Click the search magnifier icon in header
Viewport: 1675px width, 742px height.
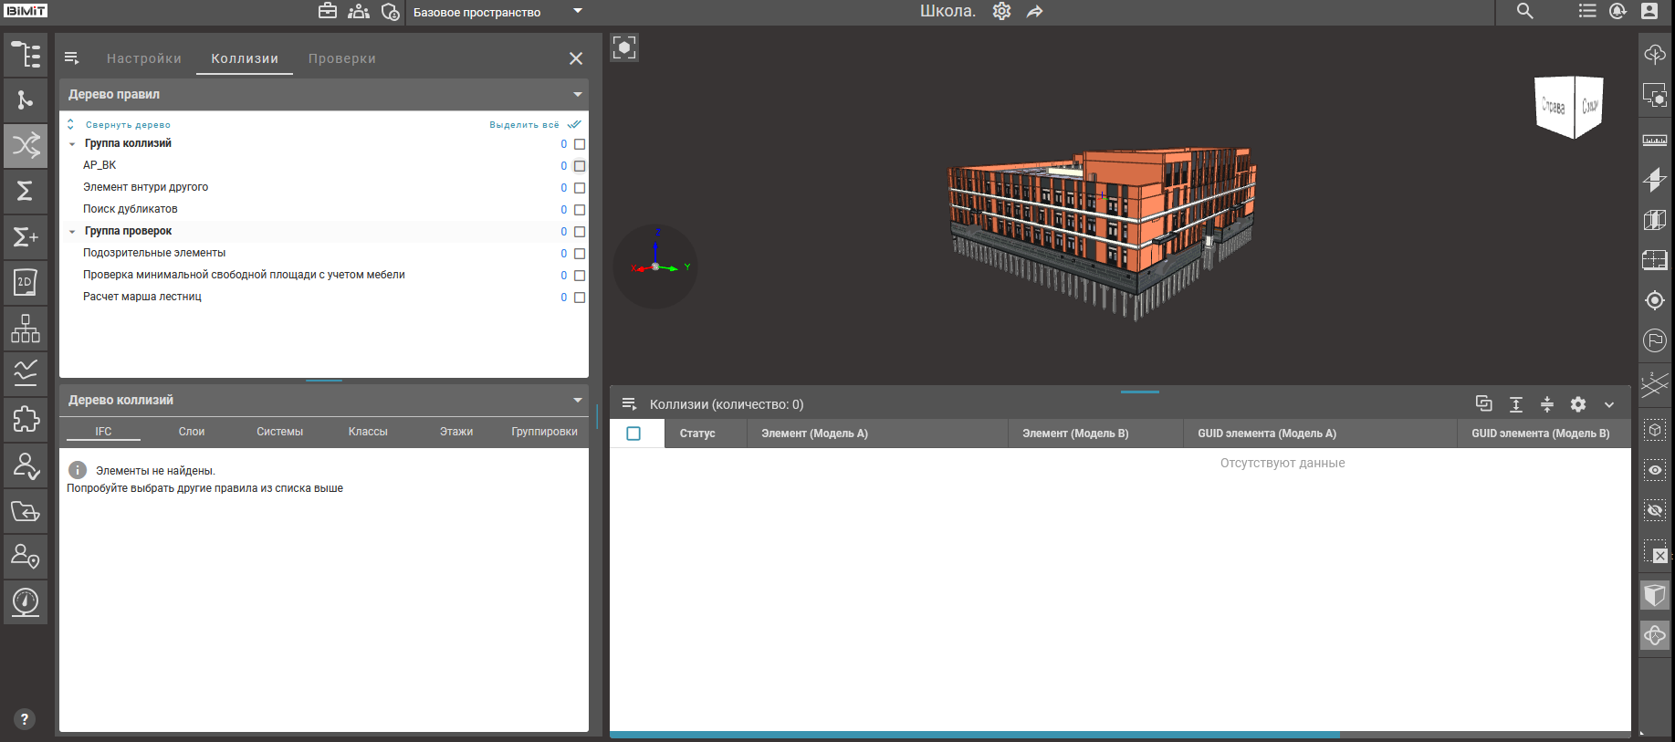[1524, 12]
